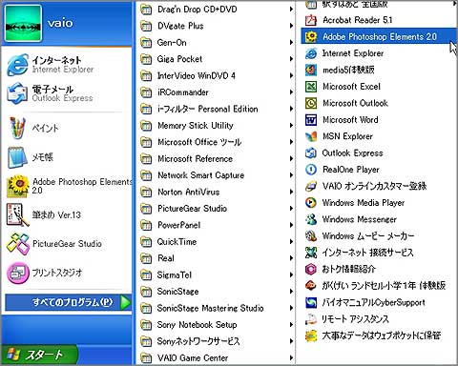Launch Microsoft Excel icon

[x=311, y=87]
